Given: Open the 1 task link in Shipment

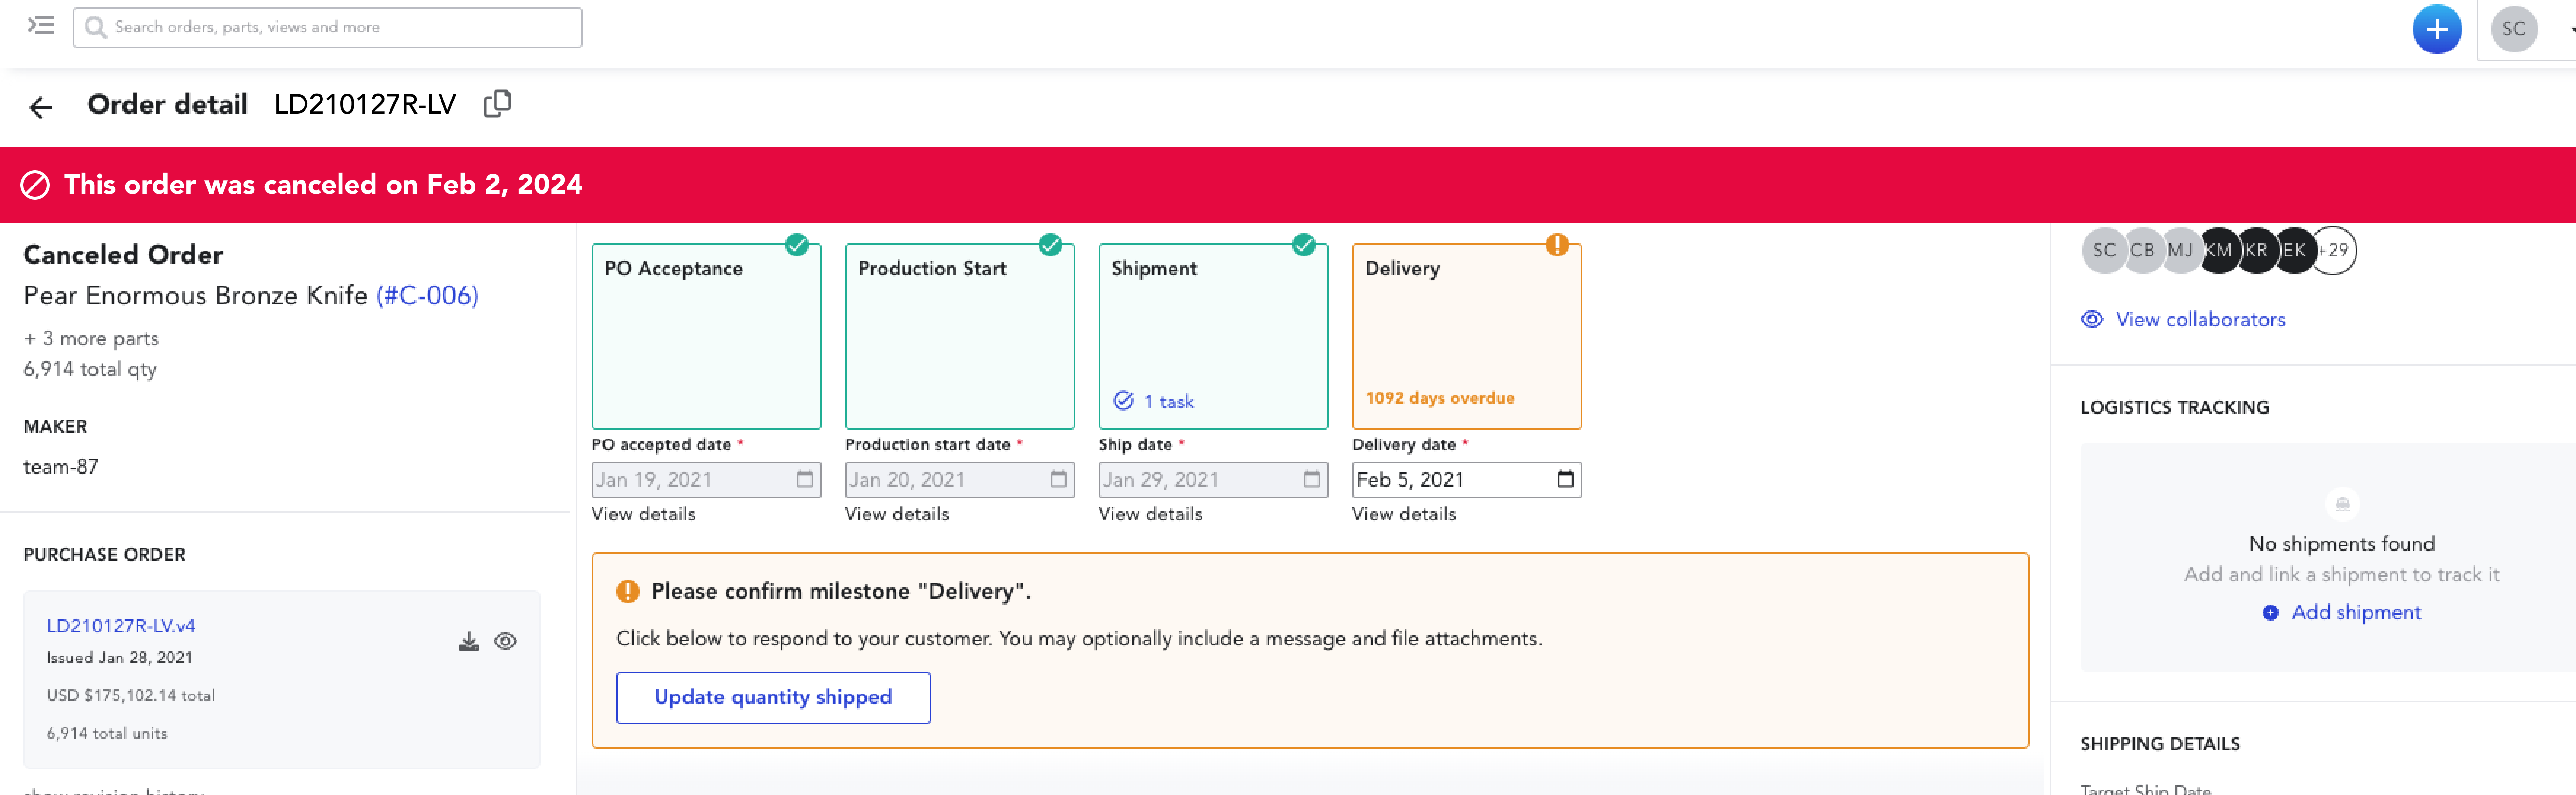Looking at the screenshot, I should click(x=1154, y=401).
